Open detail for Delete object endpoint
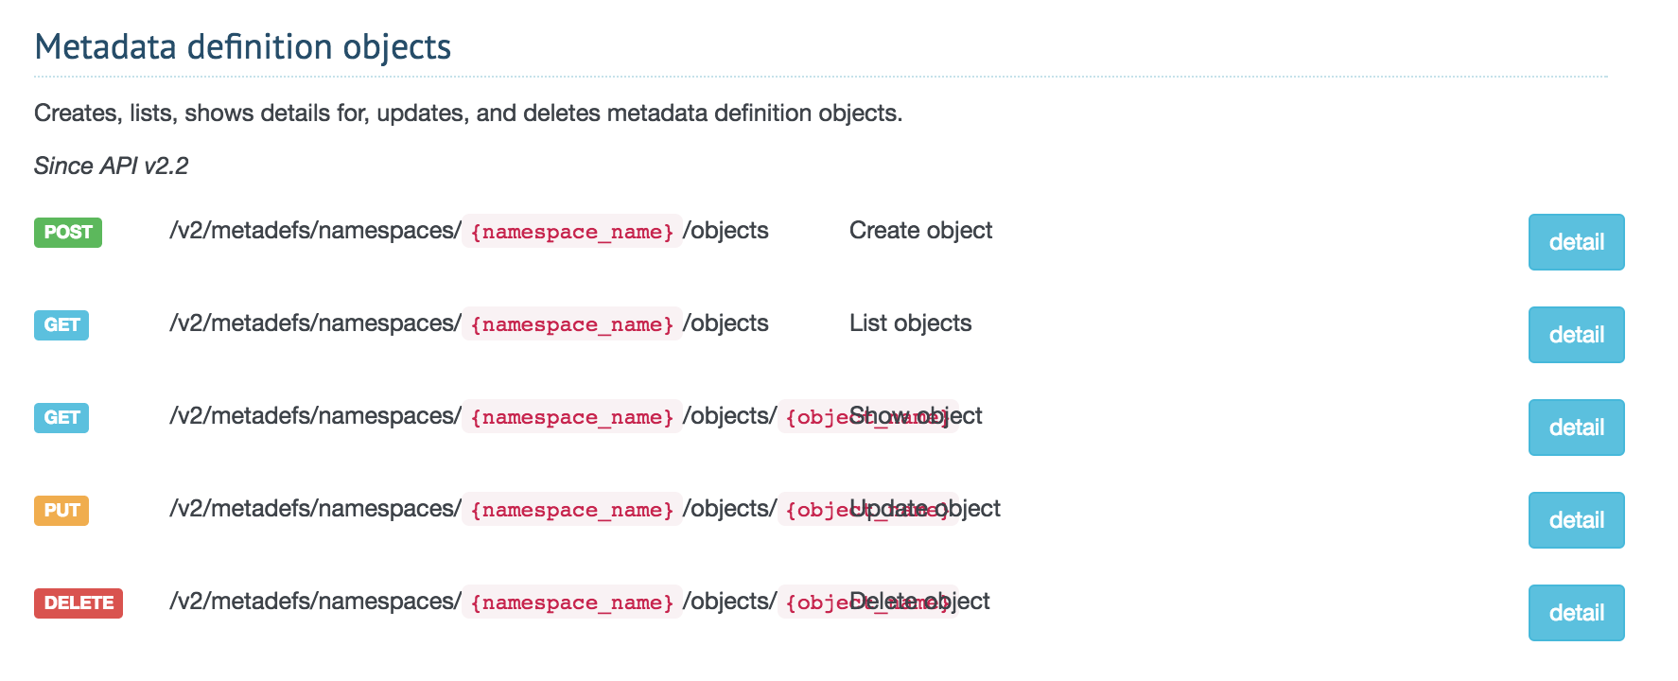The width and height of the screenshot is (1678, 681). (x=1576, y=613)
